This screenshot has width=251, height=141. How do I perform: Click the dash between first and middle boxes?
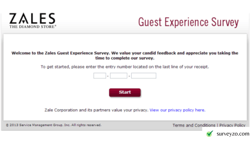pos(108,76)
